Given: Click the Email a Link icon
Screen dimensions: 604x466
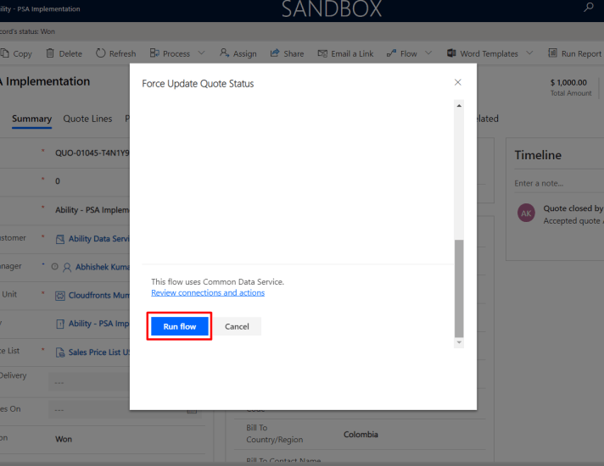Looking at the screenshot, I should coord(322,53).
